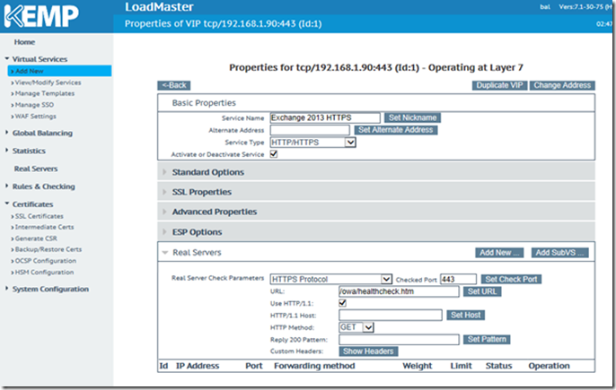Select Add New under Virtual Services
The width and height of the screenshot is (616, 390).
click(x=59, y=71)
